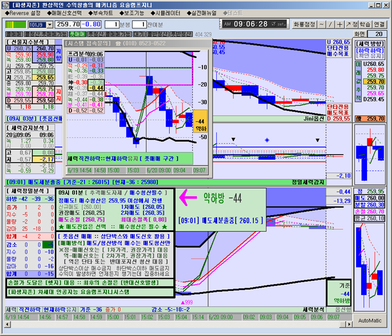The width and height of the screenshot is (392, 336).
Task: Expand the 101J9 symbol dropdown arrow
Action: click(50, 25)
